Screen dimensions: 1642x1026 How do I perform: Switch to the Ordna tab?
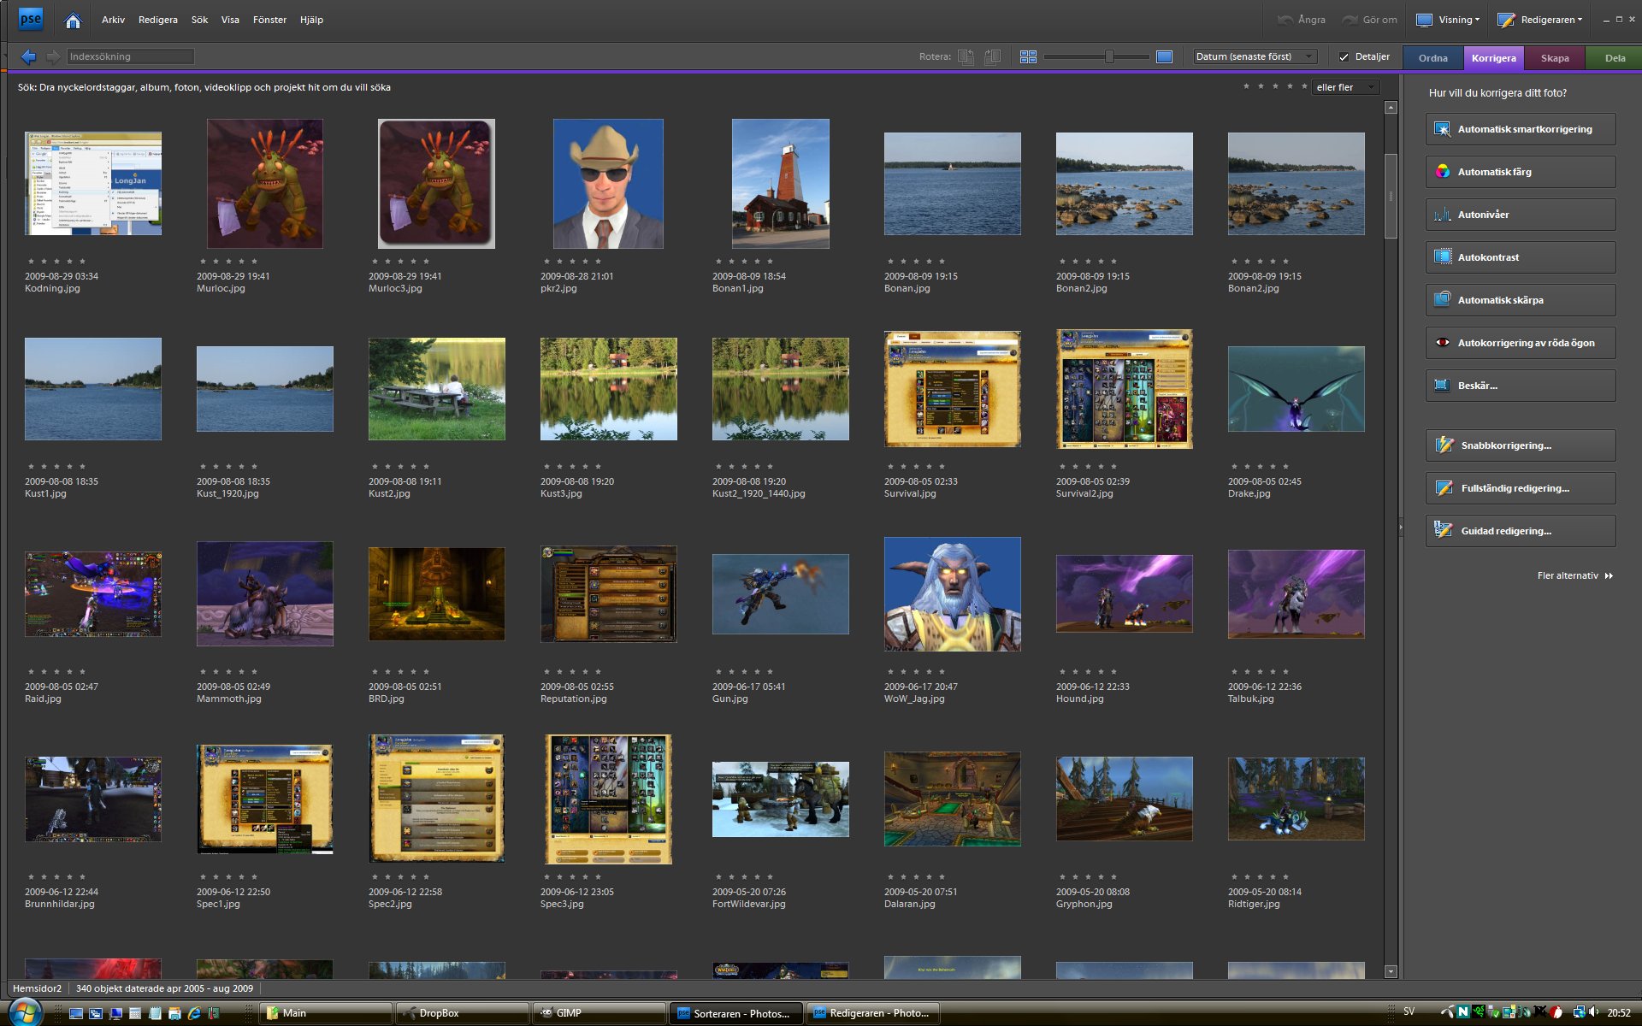coord(1432,58)
